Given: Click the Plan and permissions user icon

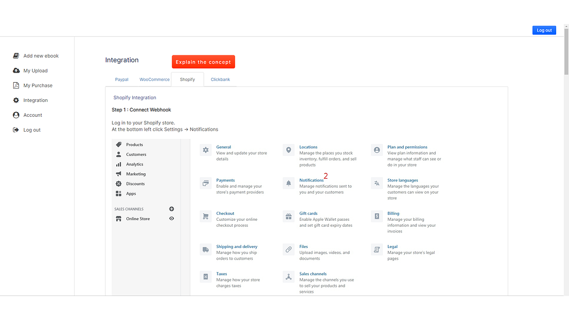Looking at the screenshot, I should 376,150.
